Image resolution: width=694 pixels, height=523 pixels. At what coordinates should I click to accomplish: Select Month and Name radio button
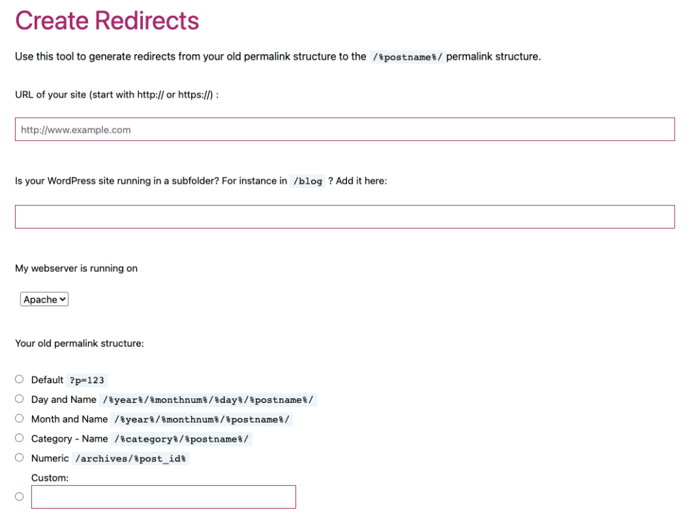pos(19,418)
